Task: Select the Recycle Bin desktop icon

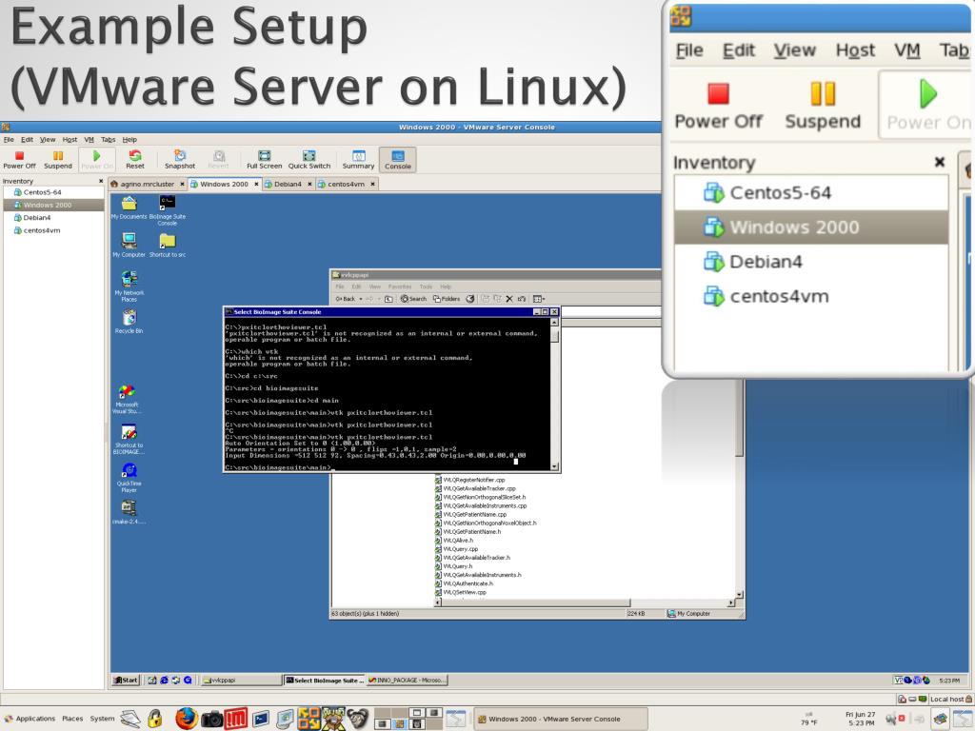Action: tap(129, 322)
